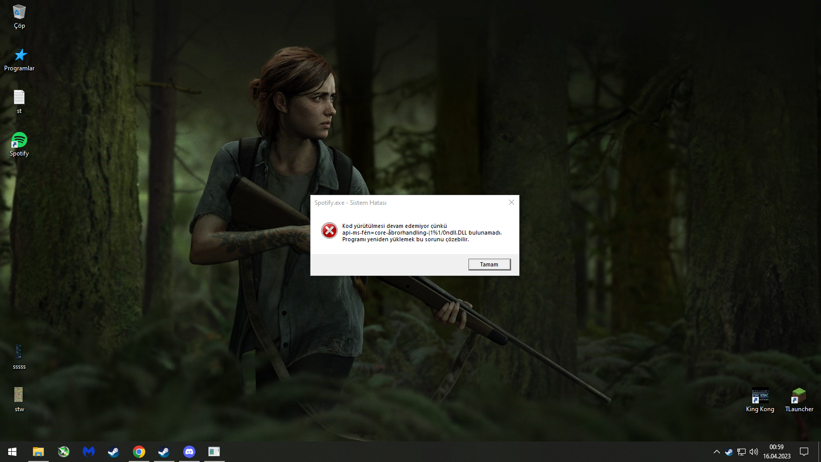This screenshot has height=462, width=821.
Task: Select the Çöp recycle bin desktop icon
Action: [x=19, y=16]
